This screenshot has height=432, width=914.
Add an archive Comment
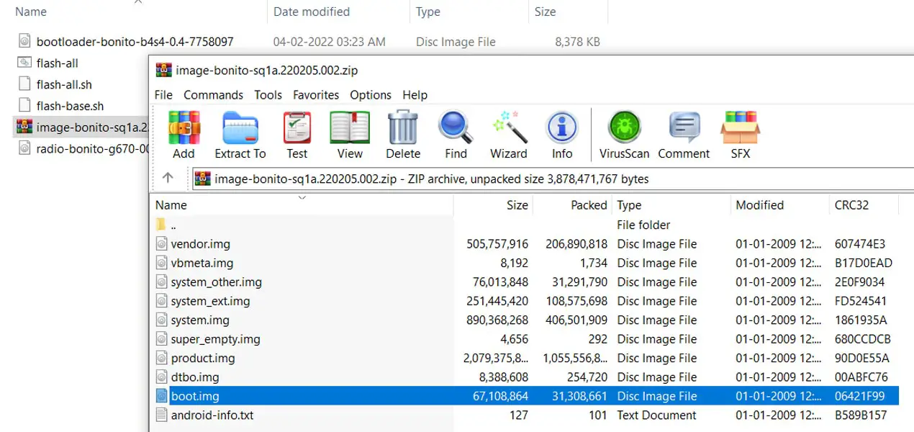(x=684, y=128)
